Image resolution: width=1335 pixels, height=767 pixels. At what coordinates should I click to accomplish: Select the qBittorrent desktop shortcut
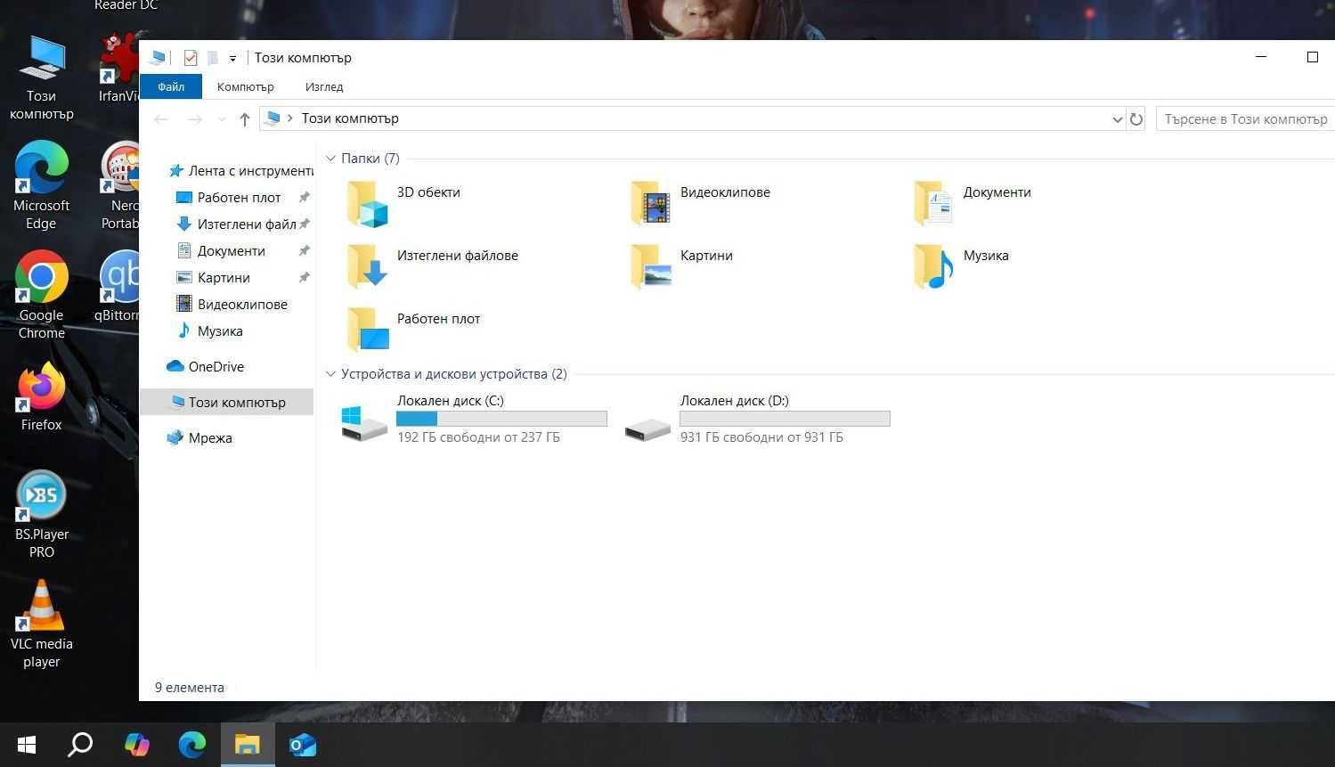118,286
